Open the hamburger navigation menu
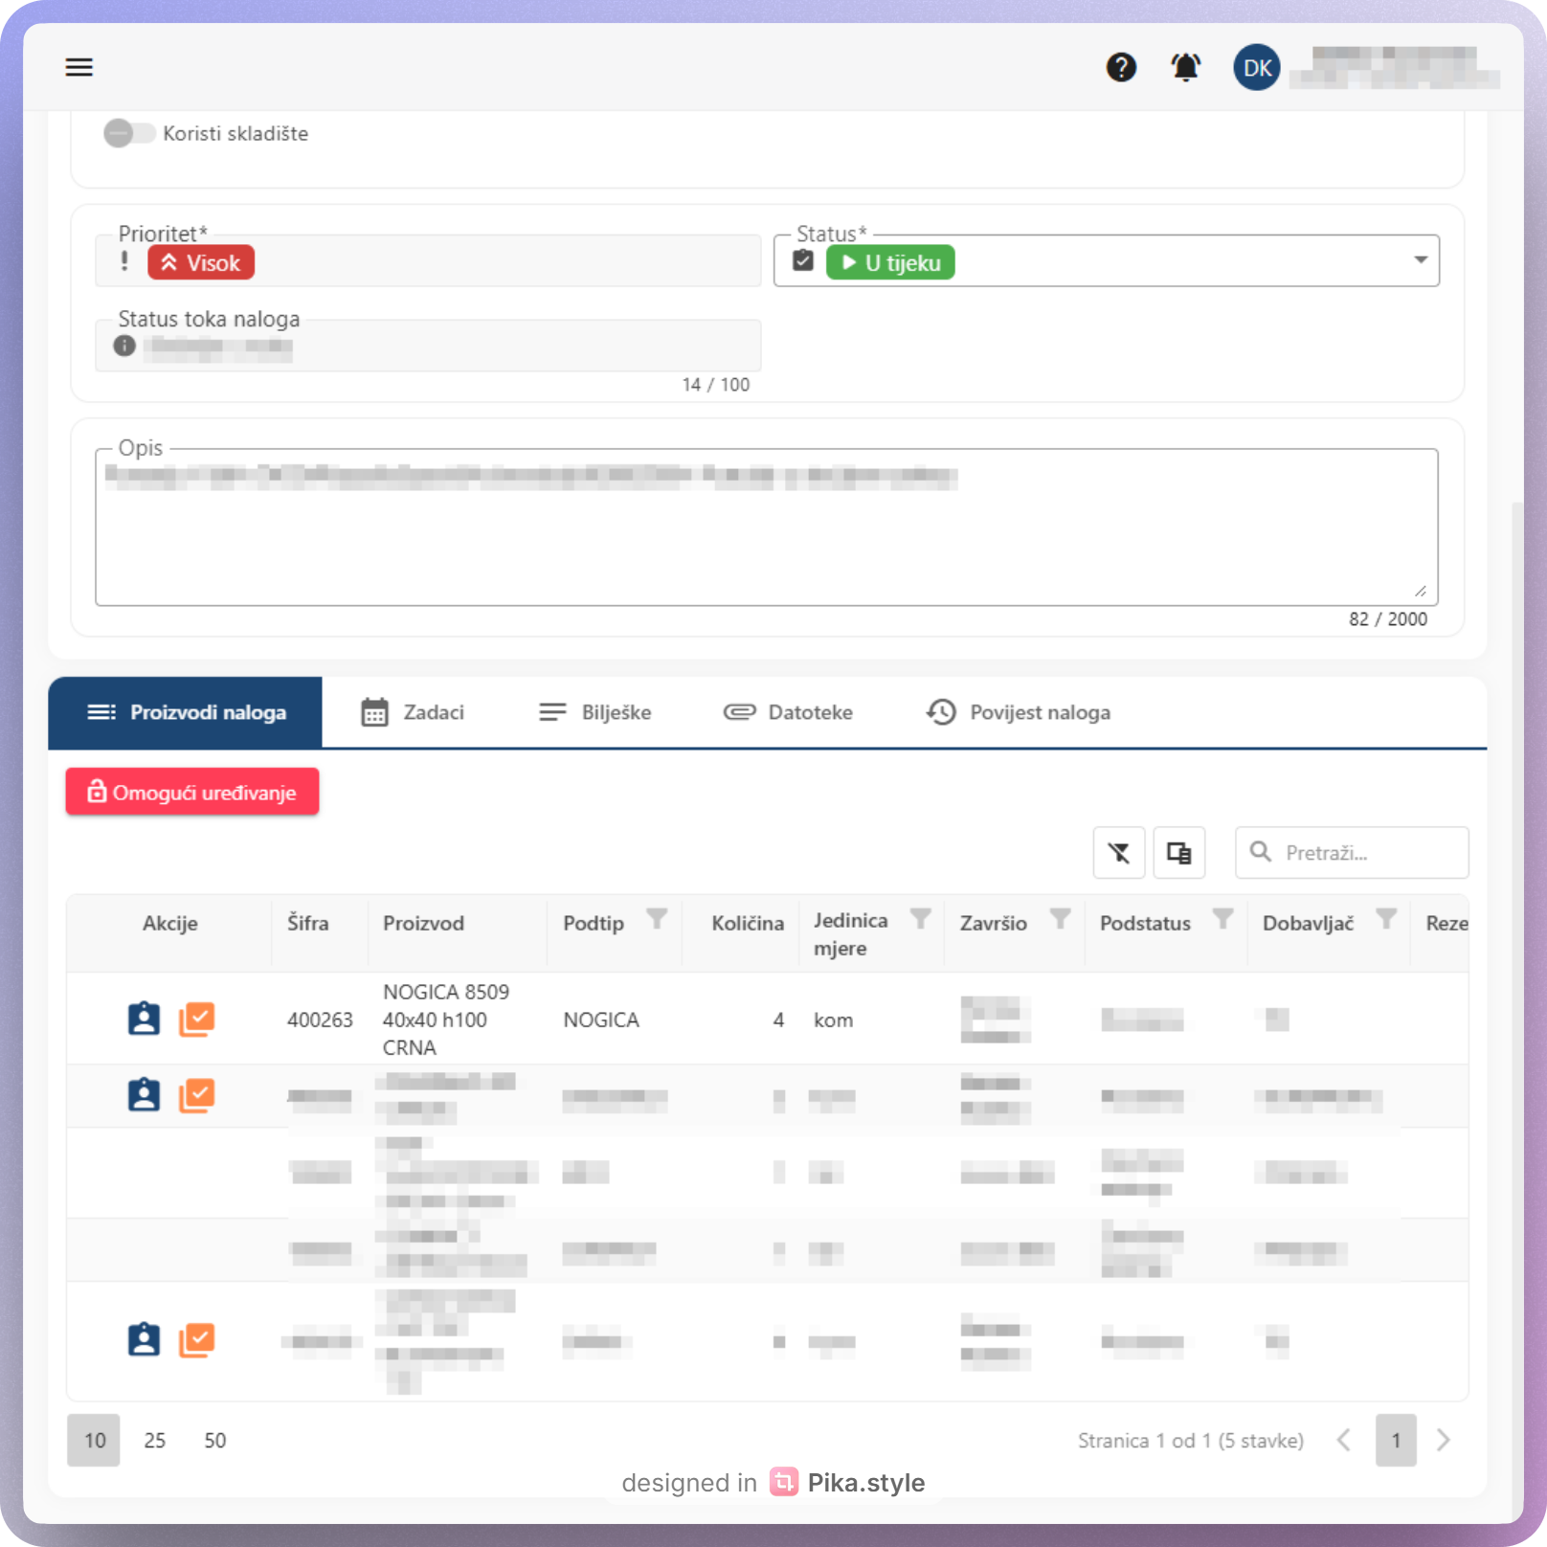Viewport: 1547px width, 1547px height. [78, 67]
